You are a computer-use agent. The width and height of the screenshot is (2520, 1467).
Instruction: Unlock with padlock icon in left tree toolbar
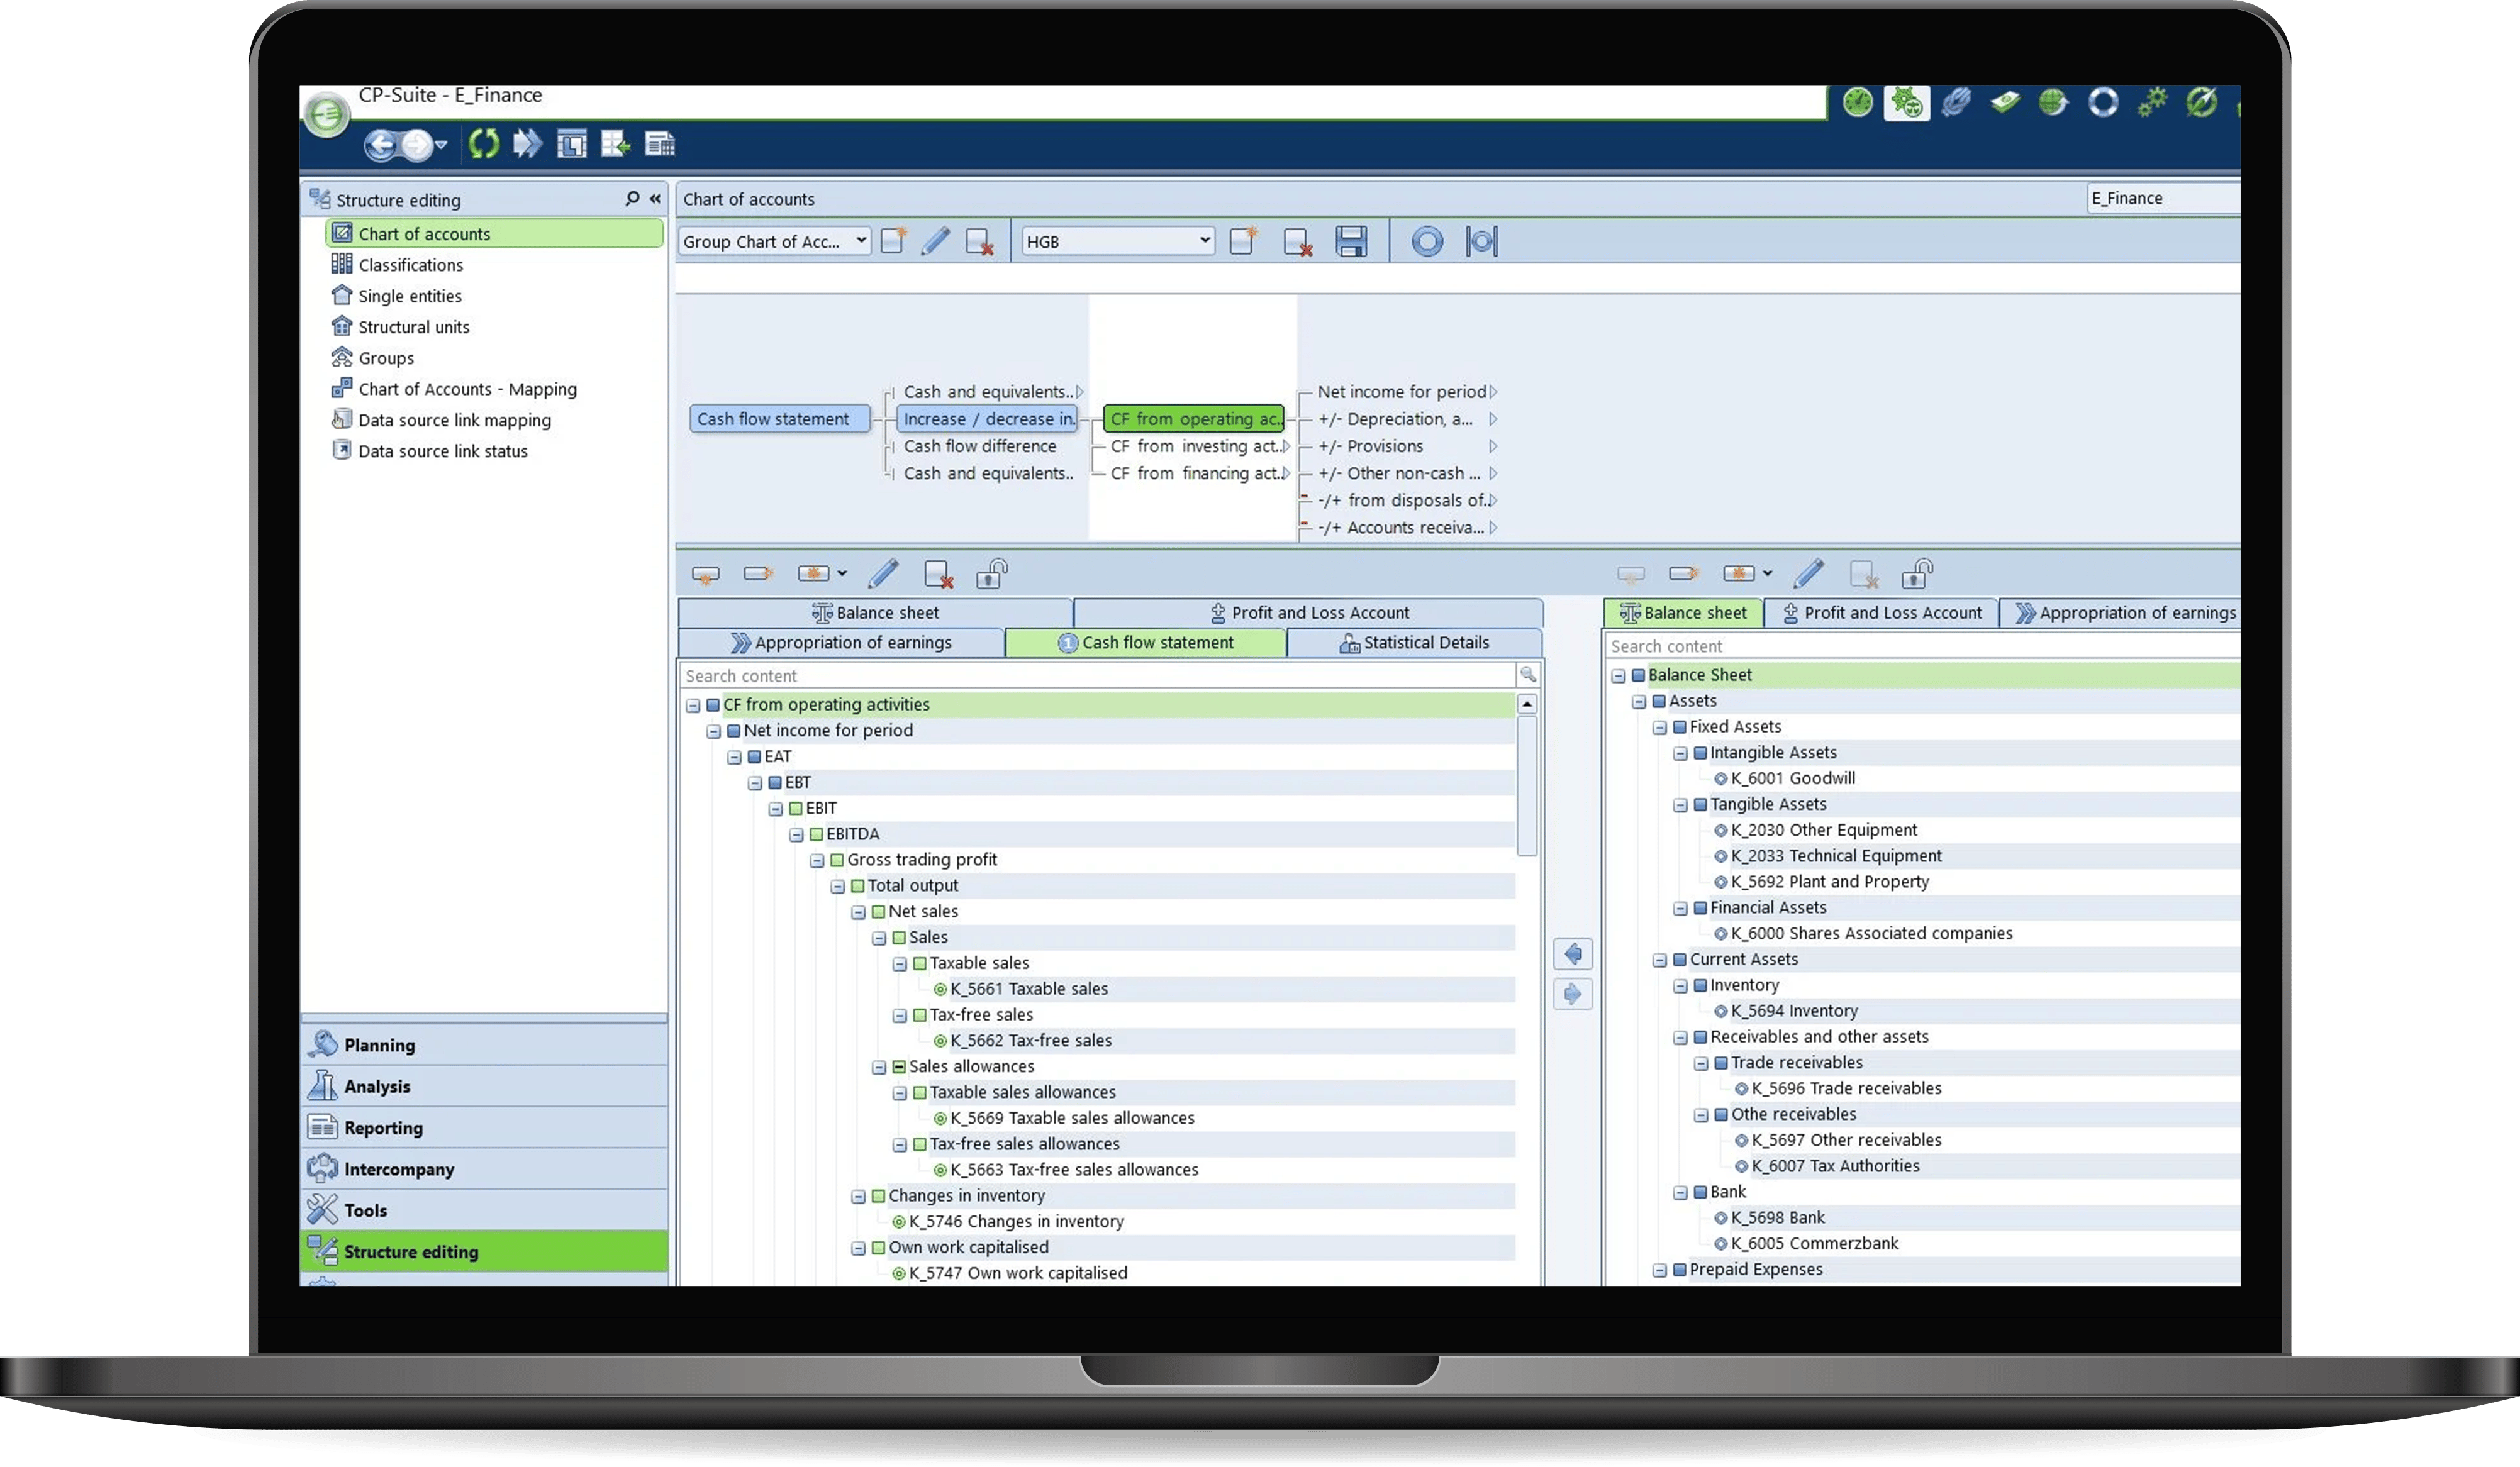tap(991, 573)
